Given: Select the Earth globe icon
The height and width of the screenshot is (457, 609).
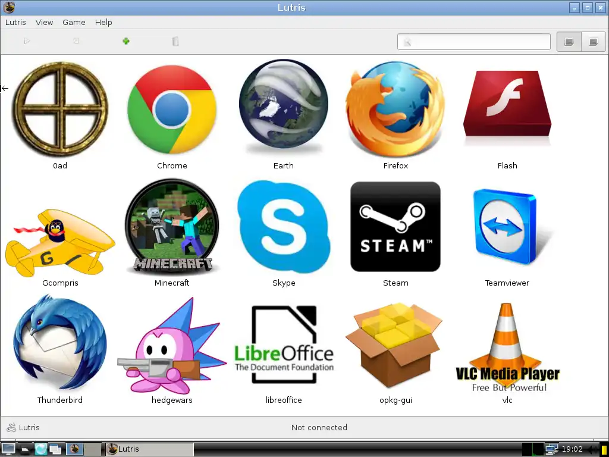Looking at the screenshot, I should click(284, 106).
